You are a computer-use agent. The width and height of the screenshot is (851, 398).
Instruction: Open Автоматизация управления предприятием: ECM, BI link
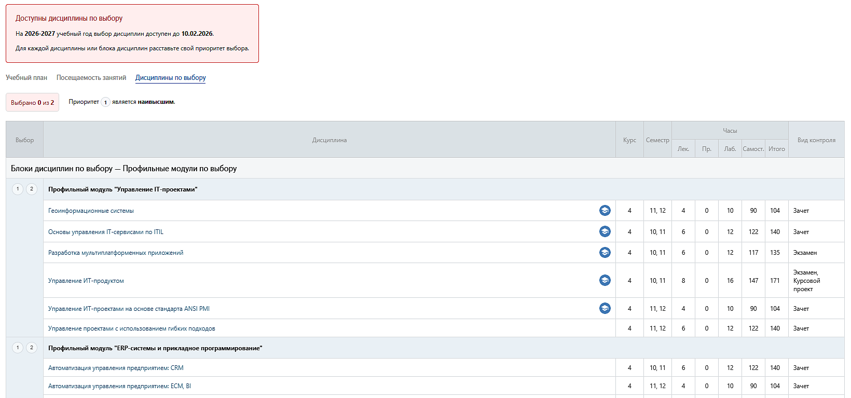click(x=119, y=386)
